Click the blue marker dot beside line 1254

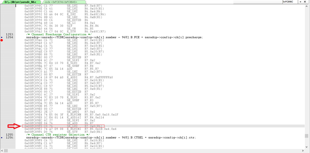point(2,37)
